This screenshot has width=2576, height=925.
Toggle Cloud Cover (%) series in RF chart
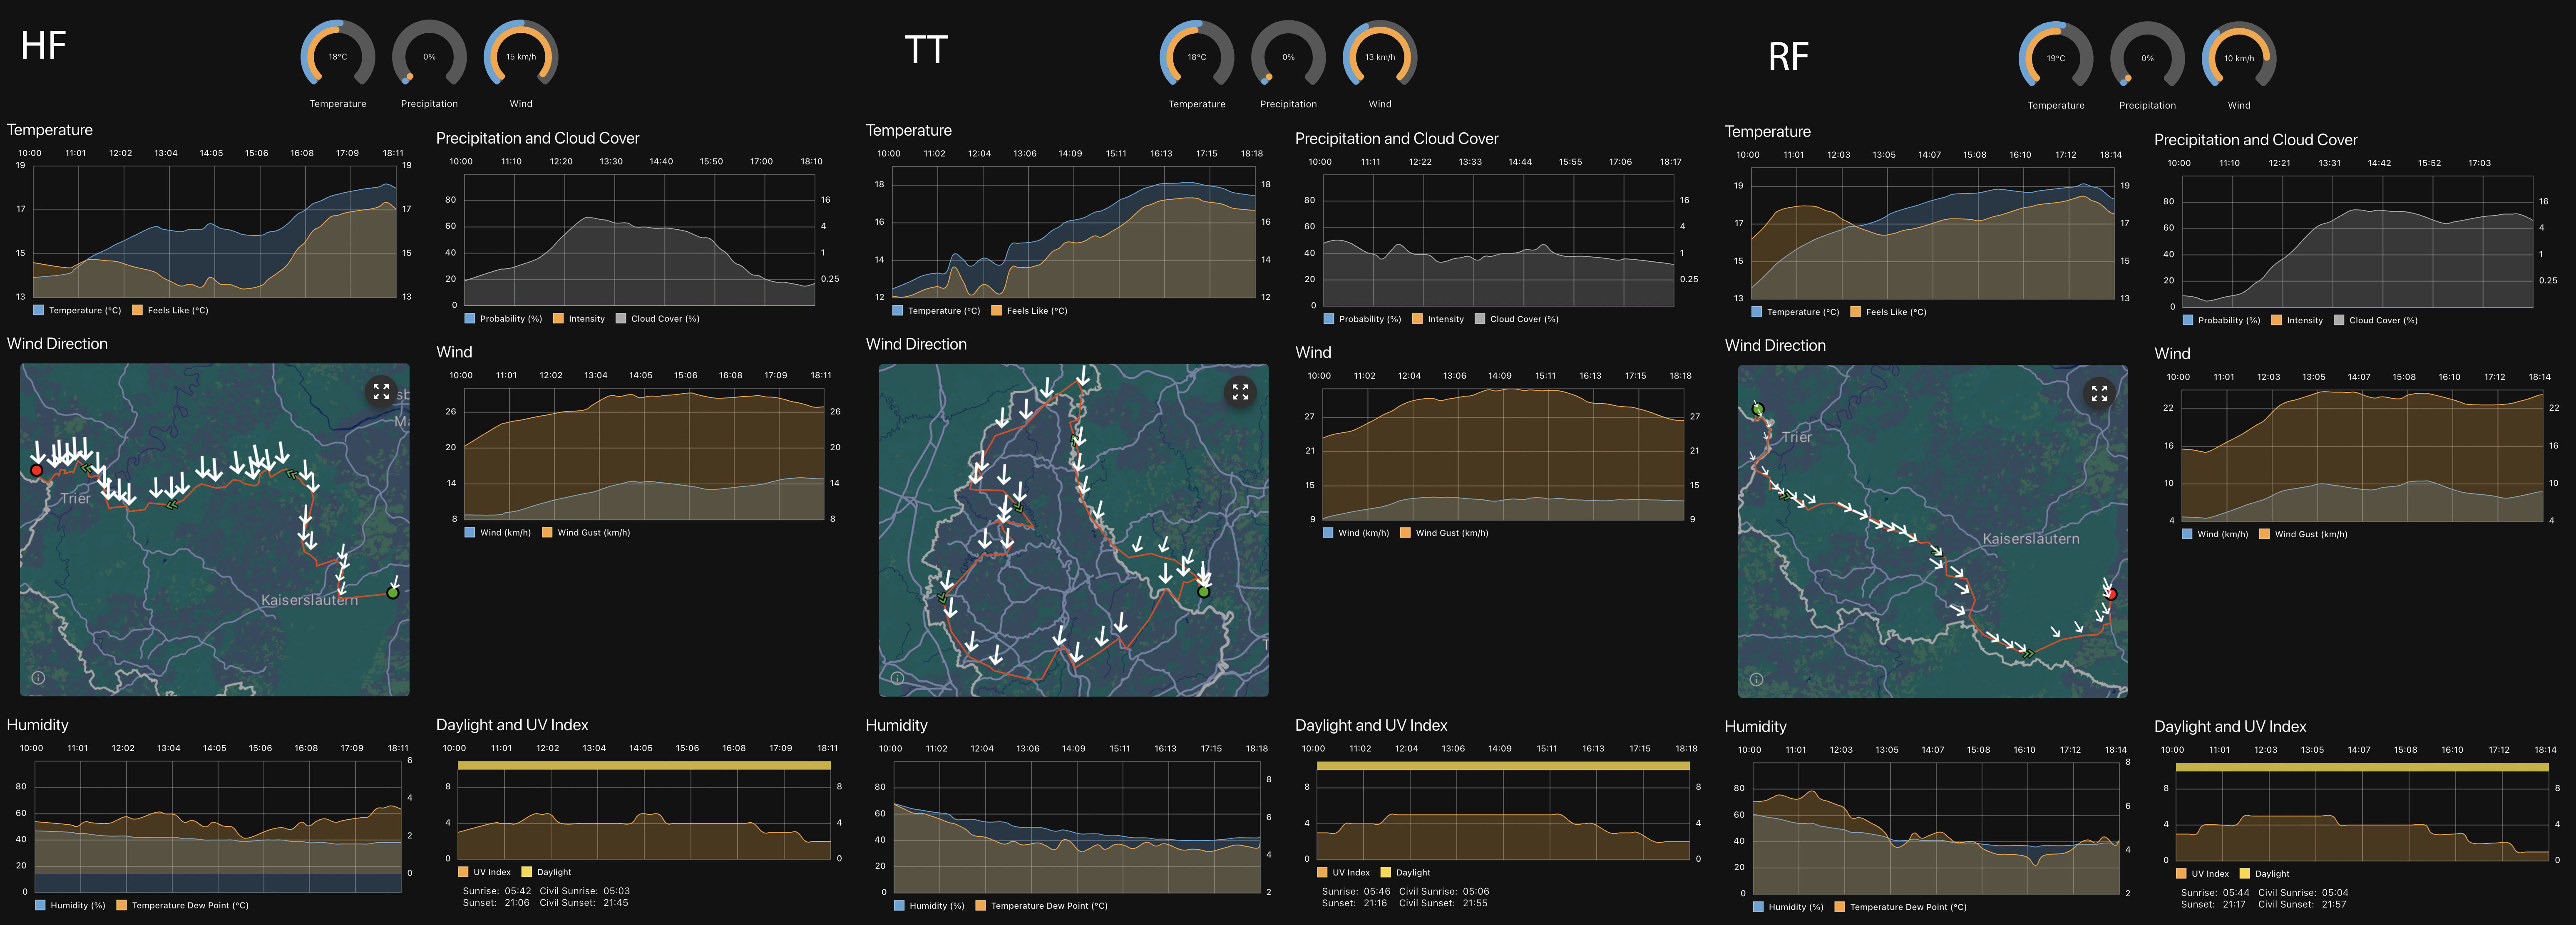click(2375, 320)
